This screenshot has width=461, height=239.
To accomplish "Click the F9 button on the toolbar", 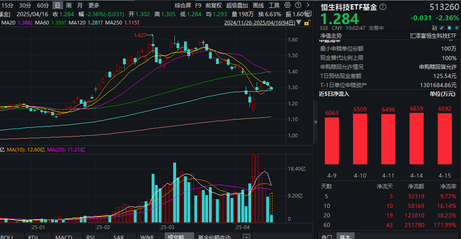I will tap(199, 5).
